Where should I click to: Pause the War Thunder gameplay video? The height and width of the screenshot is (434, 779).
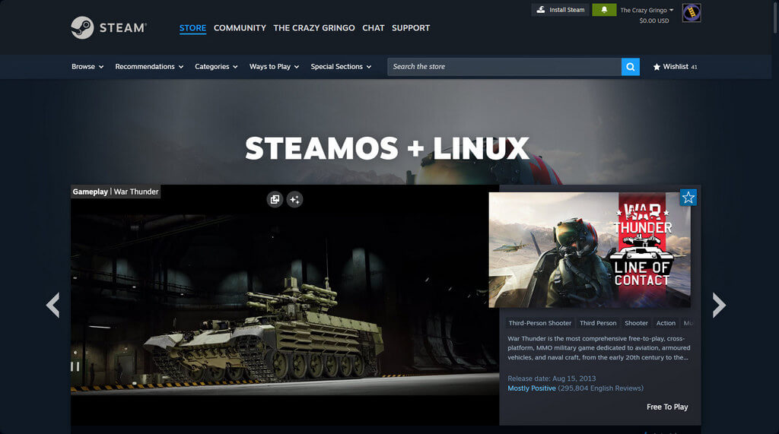(75, 366)
